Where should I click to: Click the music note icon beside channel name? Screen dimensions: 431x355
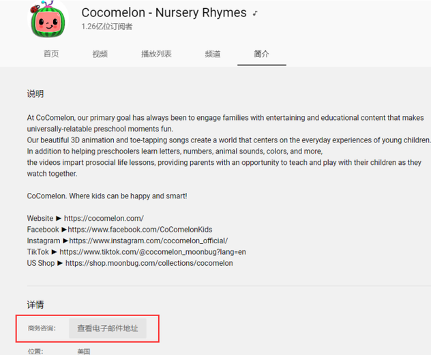(x=255, y=13)
